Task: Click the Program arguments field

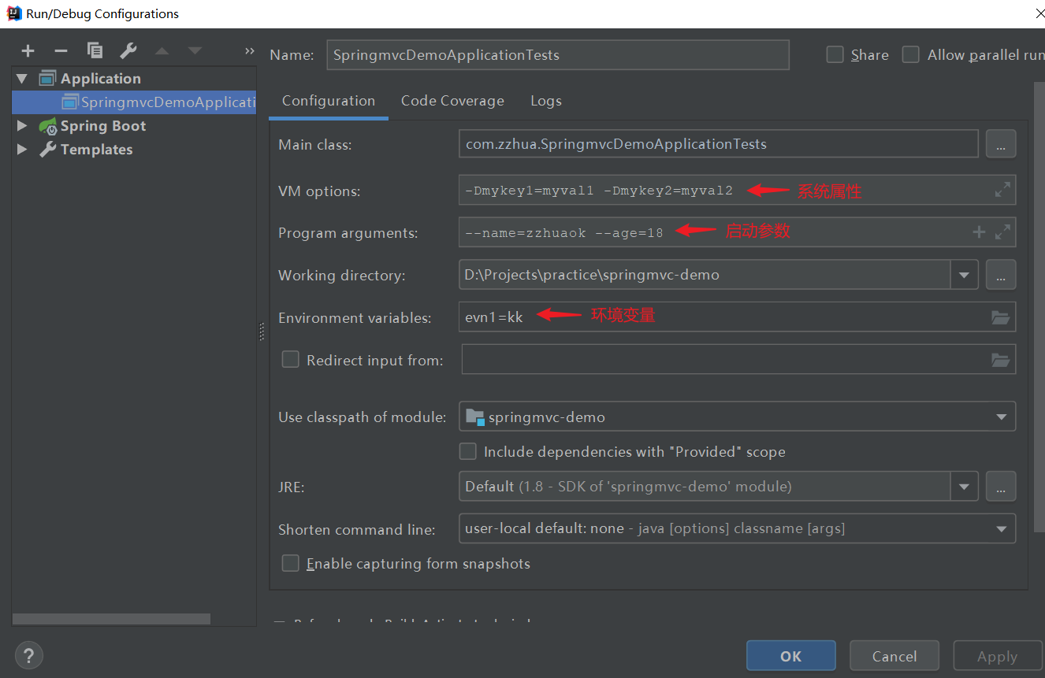Action: 737,232
